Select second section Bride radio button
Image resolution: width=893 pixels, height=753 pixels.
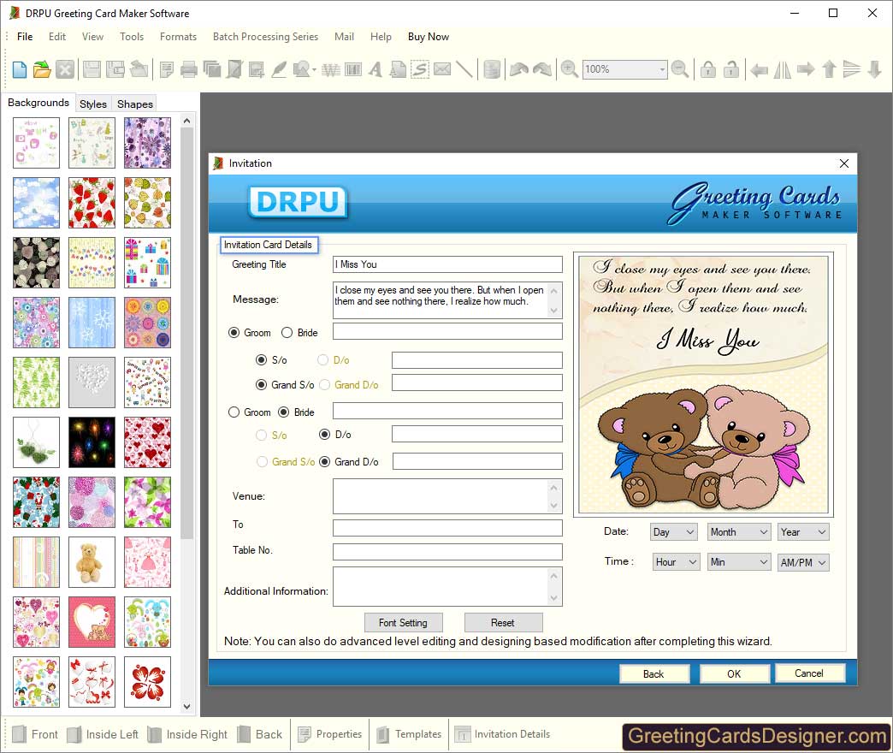(x=284, y=412)
